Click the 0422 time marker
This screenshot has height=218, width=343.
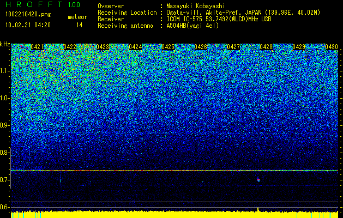coord(70,47)
